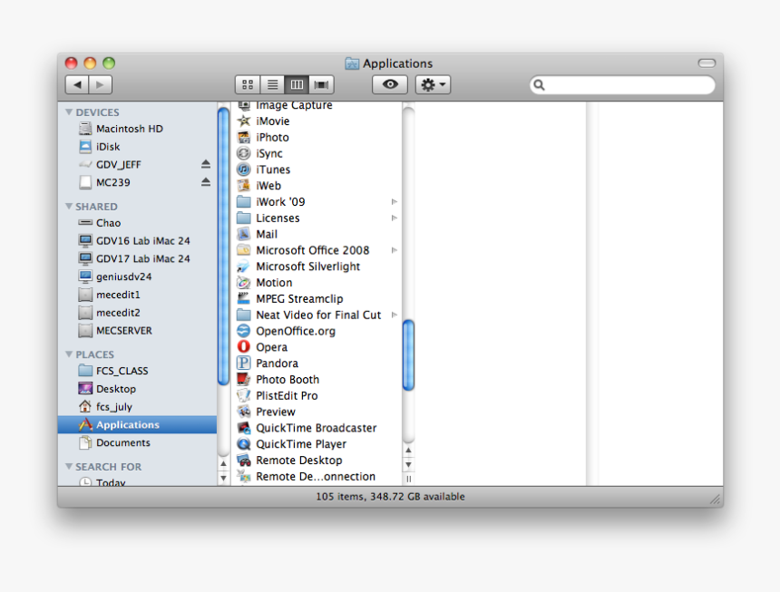Expand Microsoft Office 2008 folder arrow
Screen dimensions: 780x592
coord(394,250)
